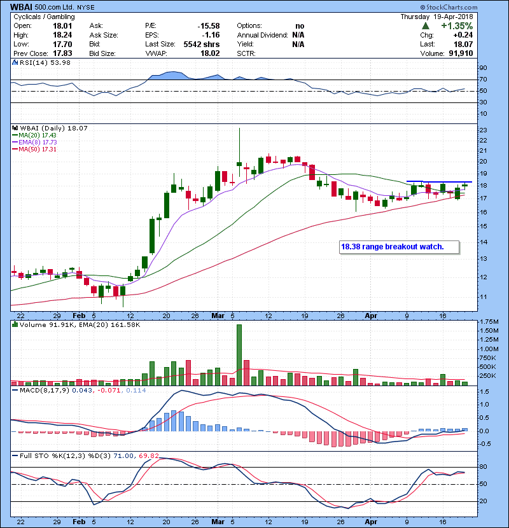Select the P/E value -15.58
The width and height of the screenshot is (509, 528).
pos(209,26)
